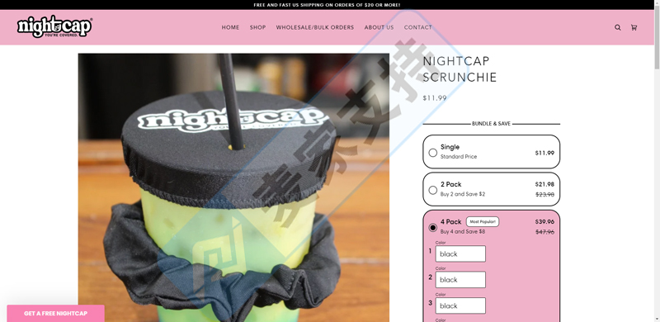Open Wholesale/Bulk Orders page
The image size is (660, 322).
[x=315, y=27]
